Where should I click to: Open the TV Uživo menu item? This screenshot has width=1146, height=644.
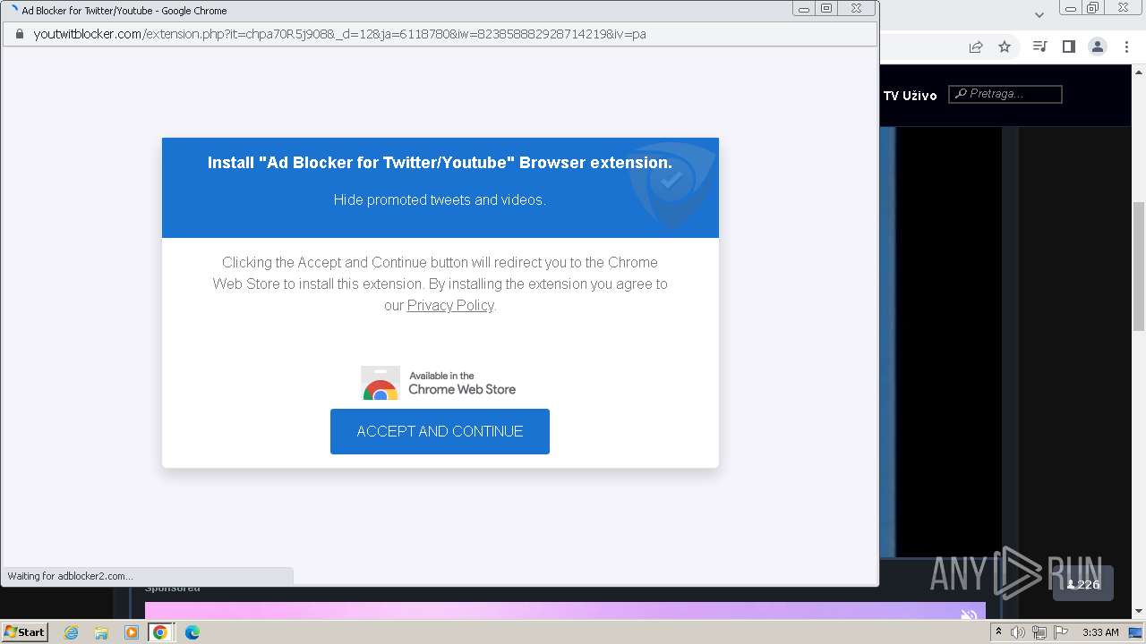coord(910,96)
